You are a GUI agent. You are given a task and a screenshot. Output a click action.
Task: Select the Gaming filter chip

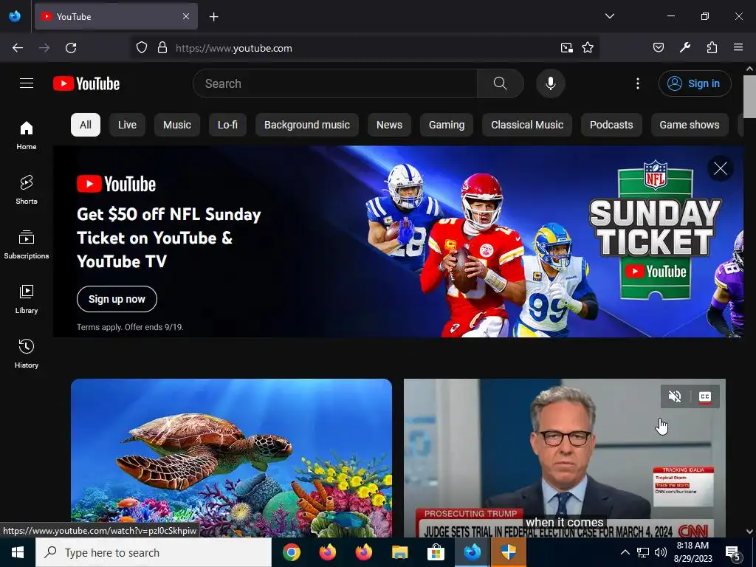tap(447, 125)
